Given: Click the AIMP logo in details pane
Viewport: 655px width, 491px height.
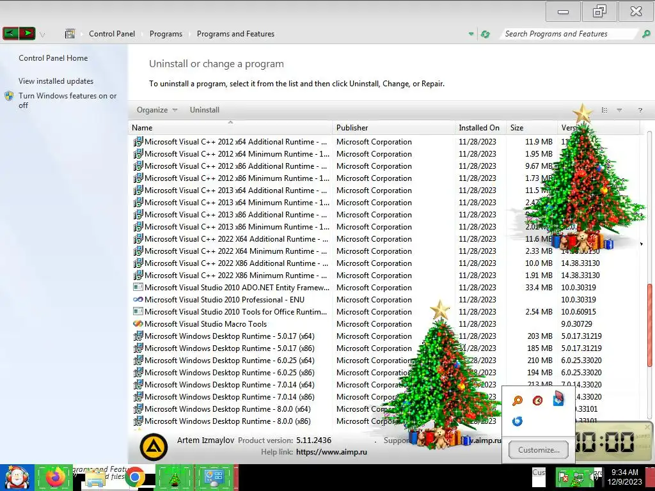Looking at the screenshot, I should point(154,447).
